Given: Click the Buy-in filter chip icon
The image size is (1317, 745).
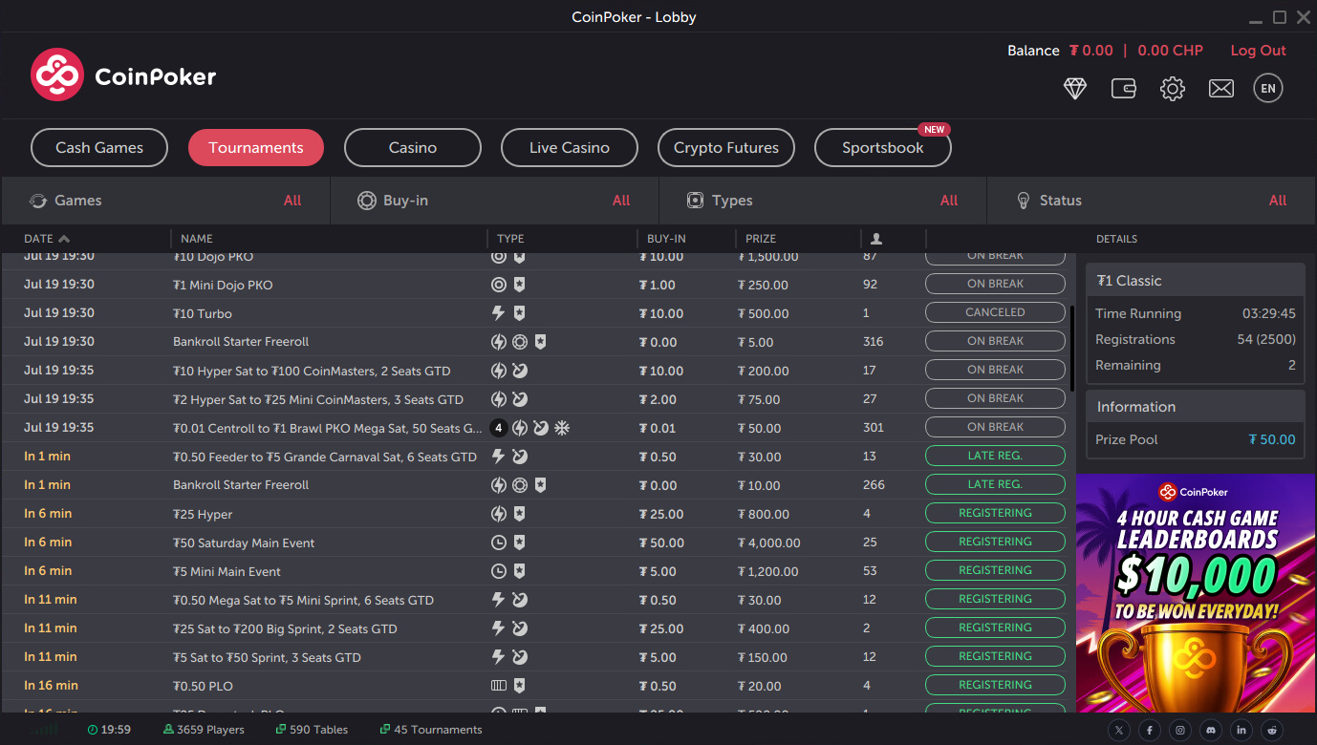Looking at the screenshot, I should point(366,201).
